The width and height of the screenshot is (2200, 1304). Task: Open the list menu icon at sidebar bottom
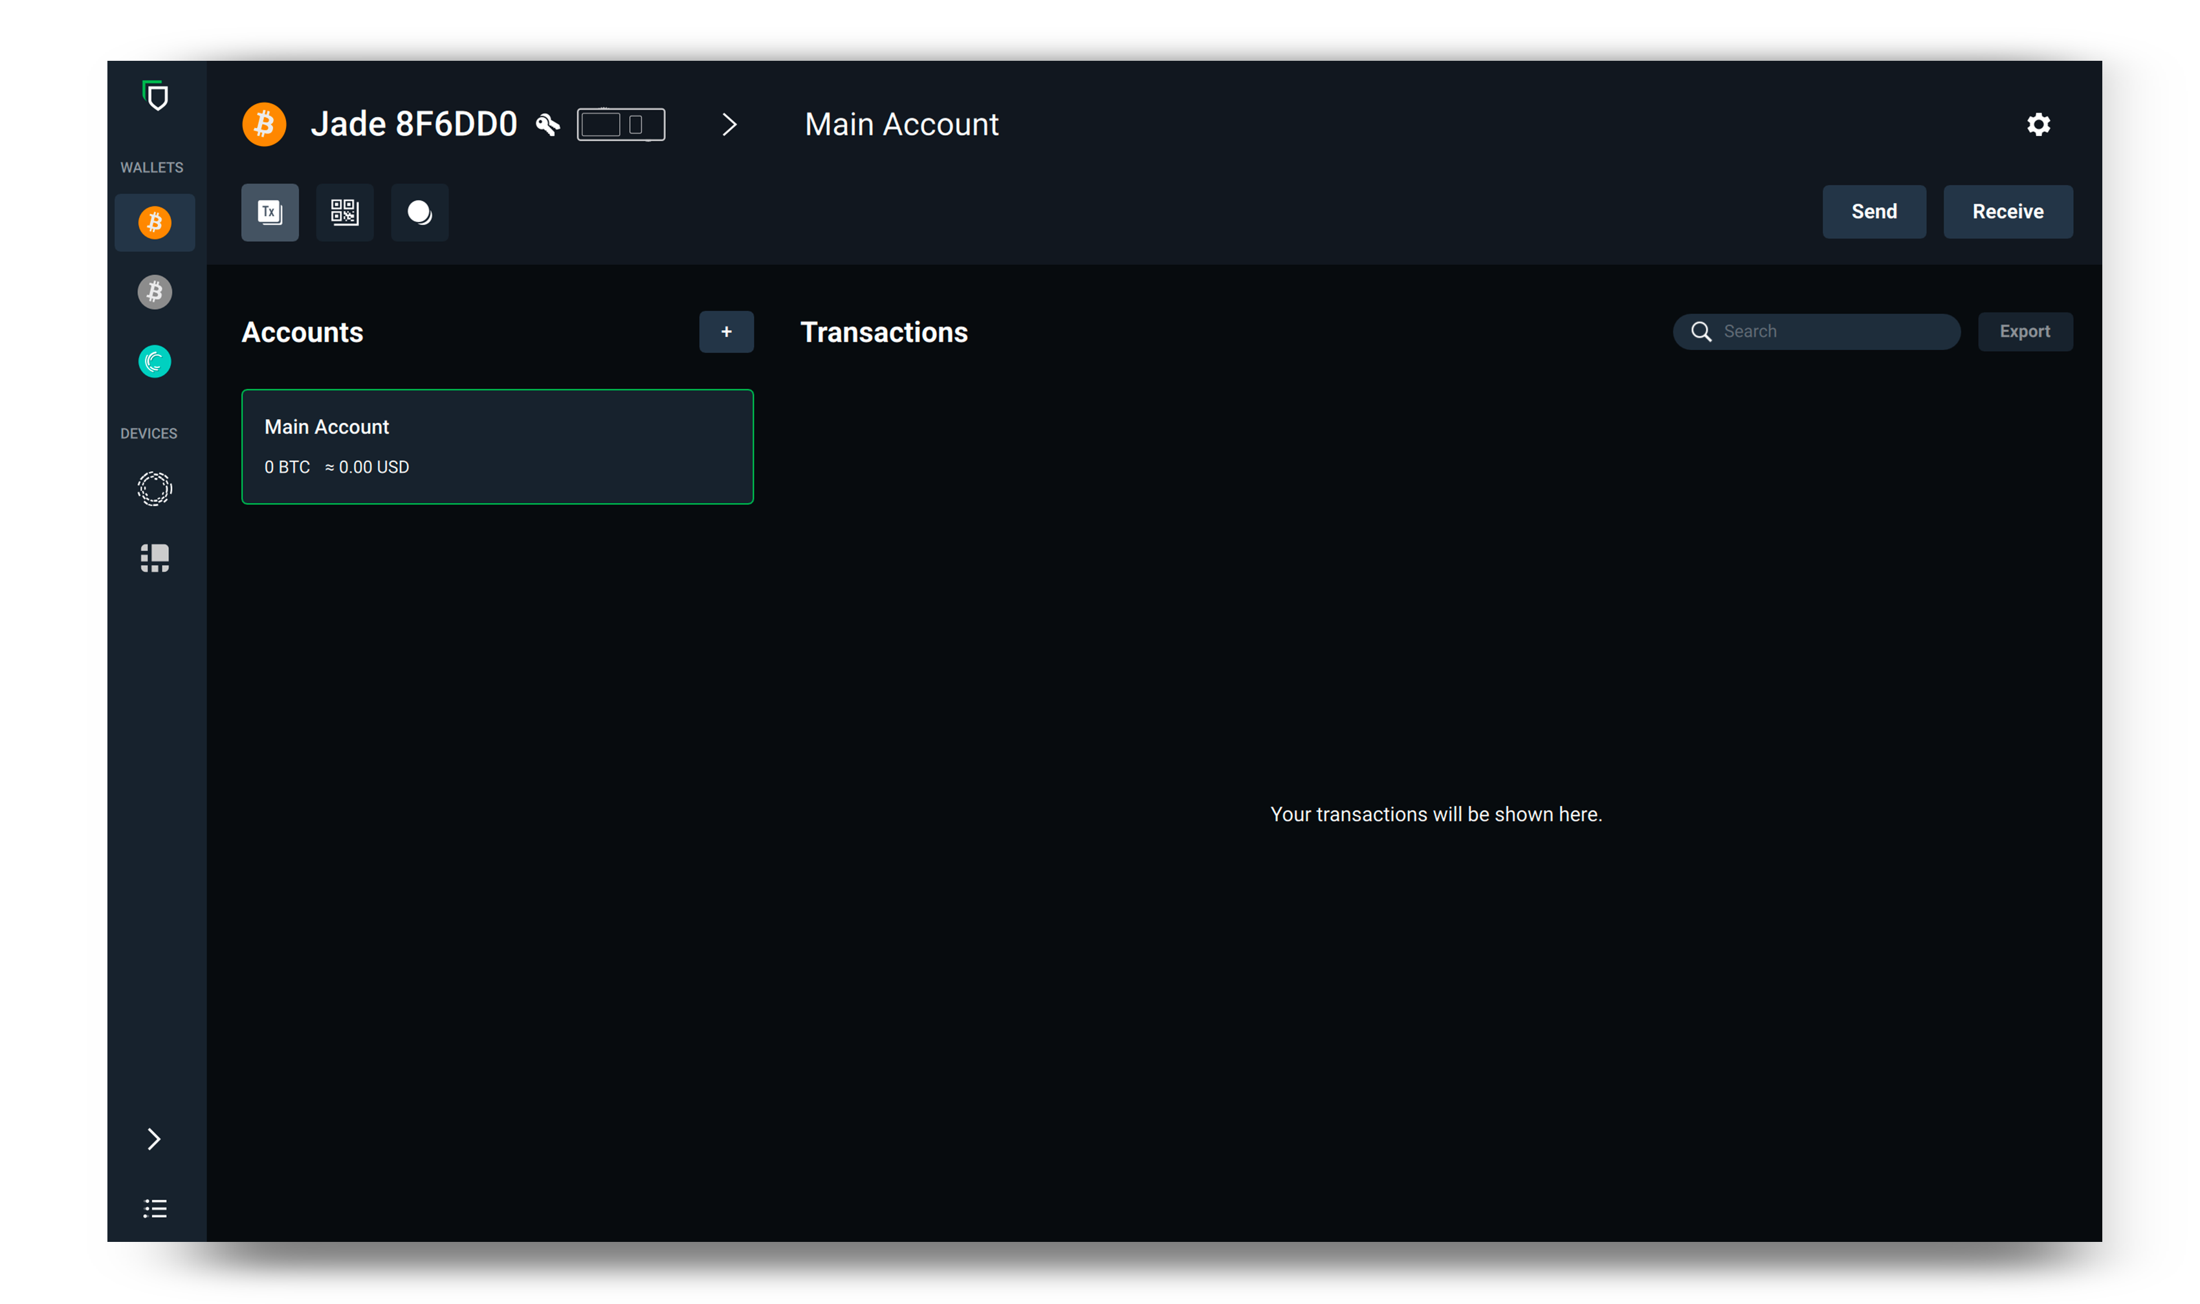(155, 1208)
